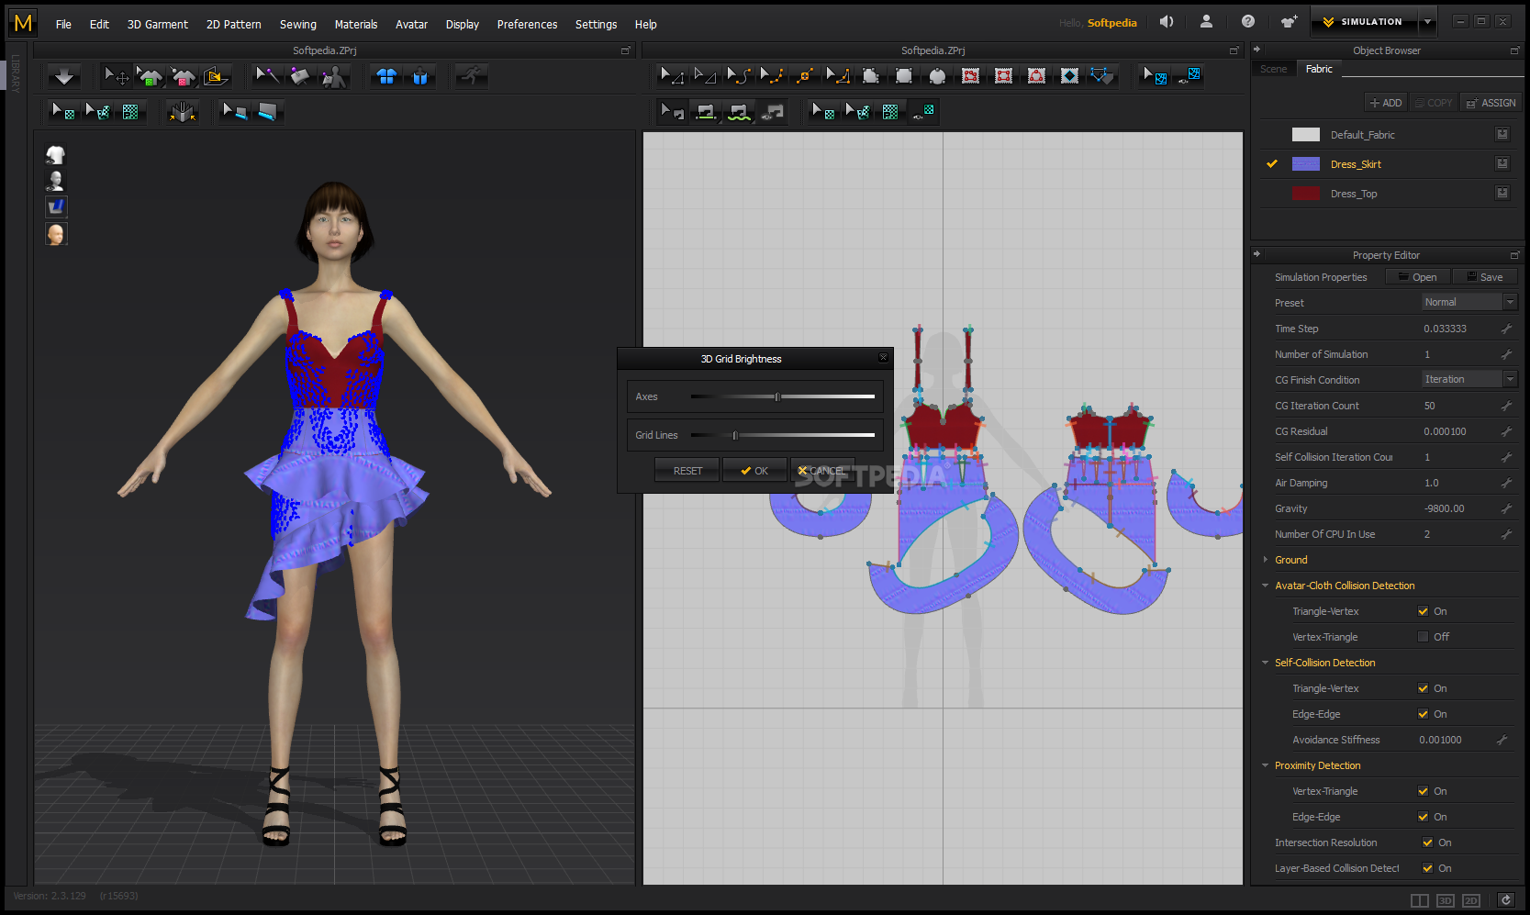
Task: Select the Select/Move tool in 3D toolbar
Action: tap(117, 76)
